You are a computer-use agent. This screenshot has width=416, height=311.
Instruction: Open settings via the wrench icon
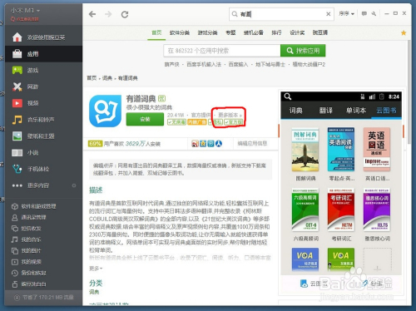[x=374, y=13]
